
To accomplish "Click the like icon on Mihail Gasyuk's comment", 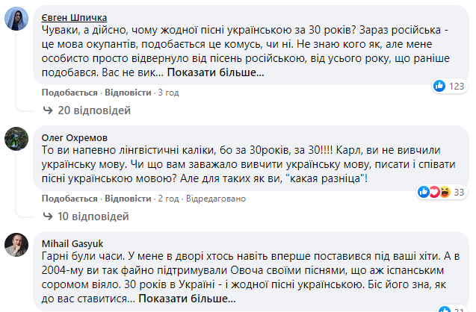I will (x=445, y=309).
